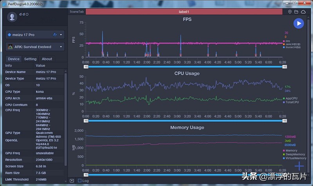The image size is (313, 186).
Task: Click the CPU Freq info row label
Action: point(13,110)
